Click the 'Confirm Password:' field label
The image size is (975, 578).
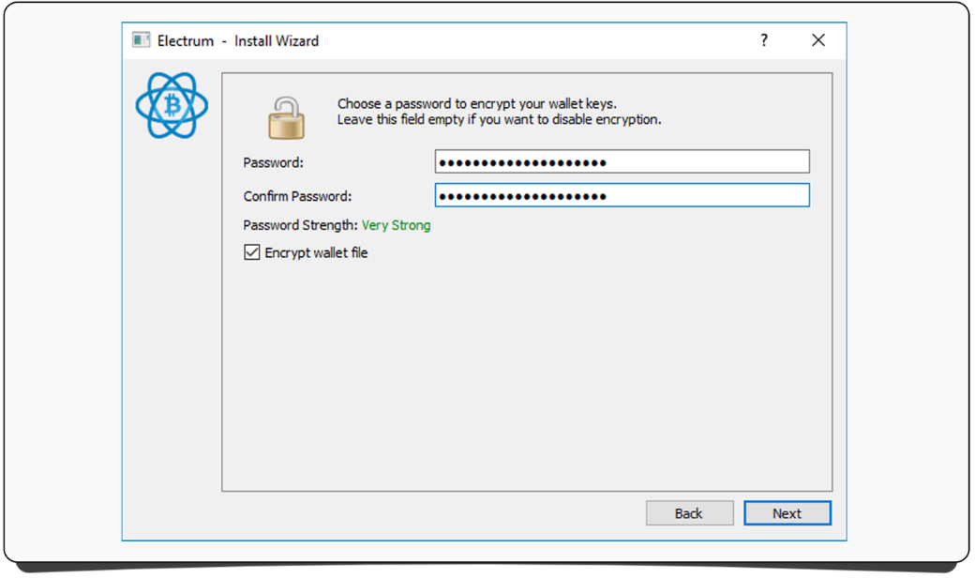coord(297,196)
